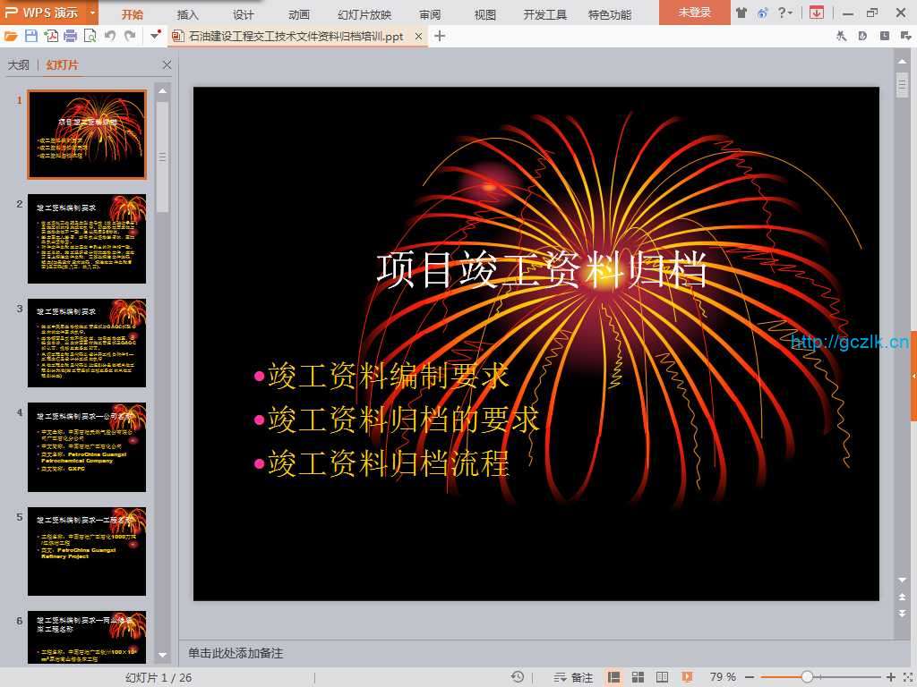
Task: Open a new document tab with plus button
Action: pyautogui.click(x=440, y=36)
